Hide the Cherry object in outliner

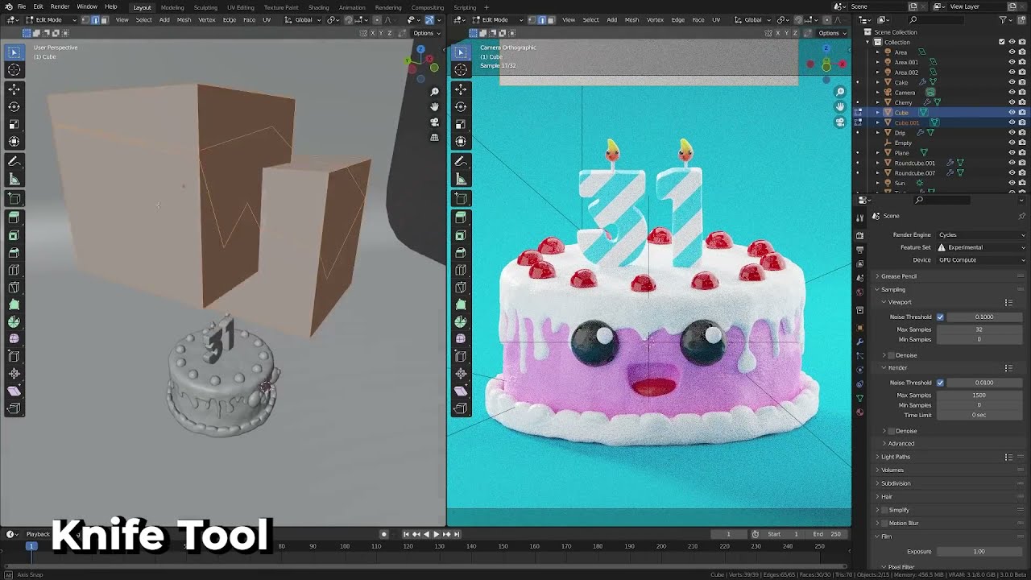[x=1012, y=102]
